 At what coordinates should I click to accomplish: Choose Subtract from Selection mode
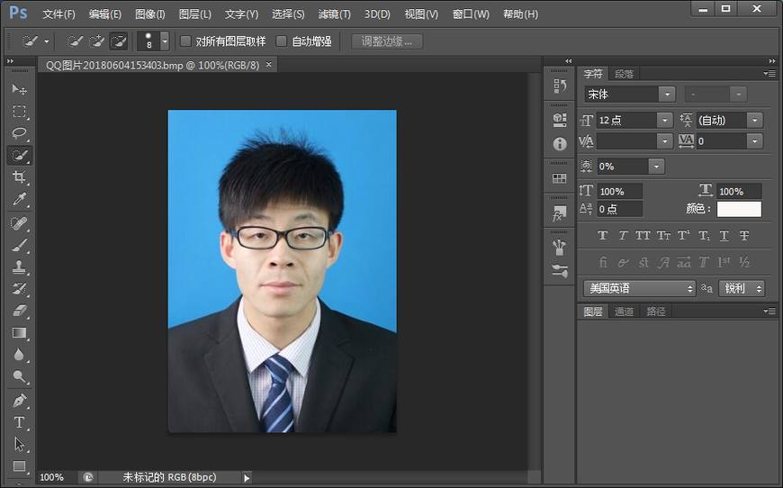118,41
